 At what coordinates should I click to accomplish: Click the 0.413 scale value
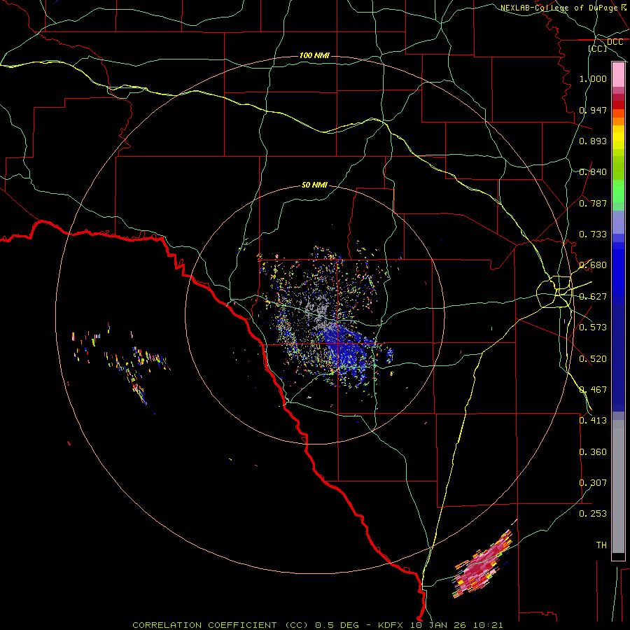[593, 421]
